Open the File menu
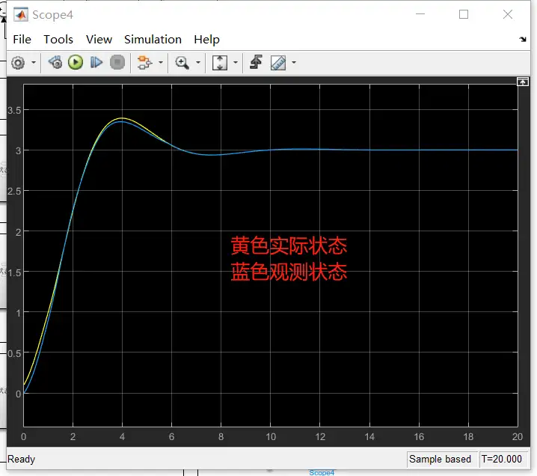 click(x=22, y=40)
